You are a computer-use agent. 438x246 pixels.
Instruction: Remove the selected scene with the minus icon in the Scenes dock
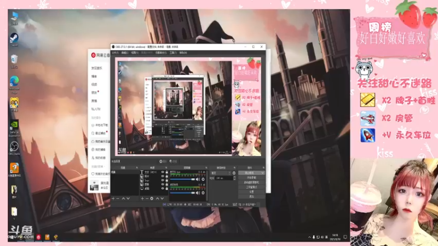click(118, 198)
